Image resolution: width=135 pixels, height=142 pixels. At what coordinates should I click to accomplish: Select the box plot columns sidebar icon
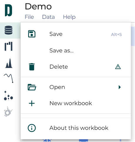pyautogui.click(x=9, y=46)
